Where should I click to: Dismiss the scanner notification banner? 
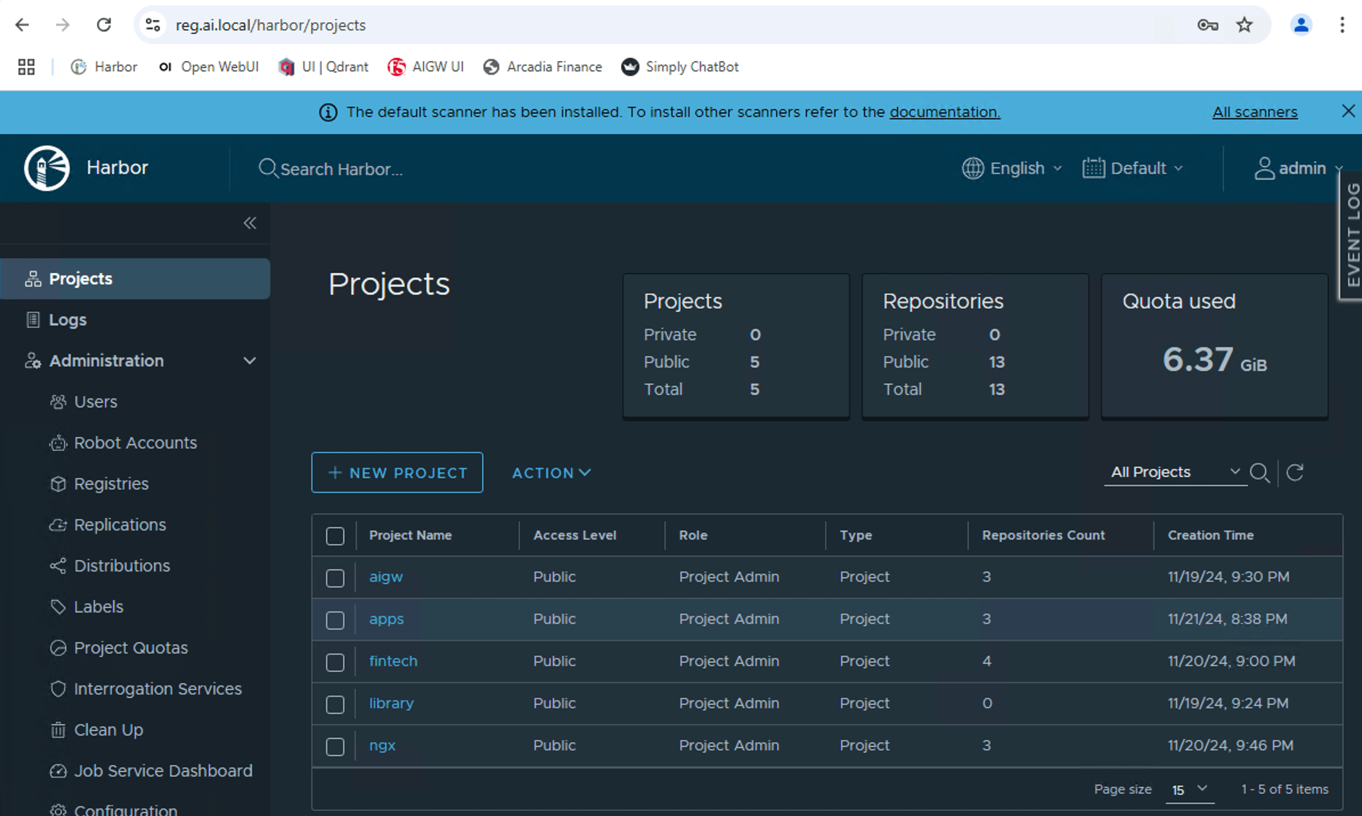coord(1348,111)
